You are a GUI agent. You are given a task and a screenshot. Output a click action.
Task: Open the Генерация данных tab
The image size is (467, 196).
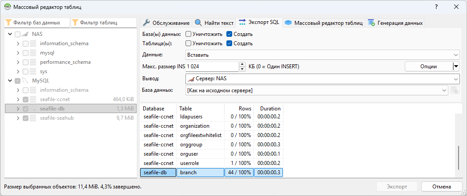click(x=395, y=23)
